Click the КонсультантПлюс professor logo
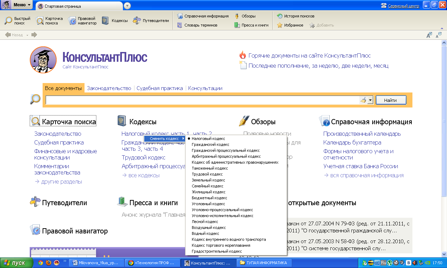Image resolution: width=447 pixels, height=268 pixels. click(43, 60)
